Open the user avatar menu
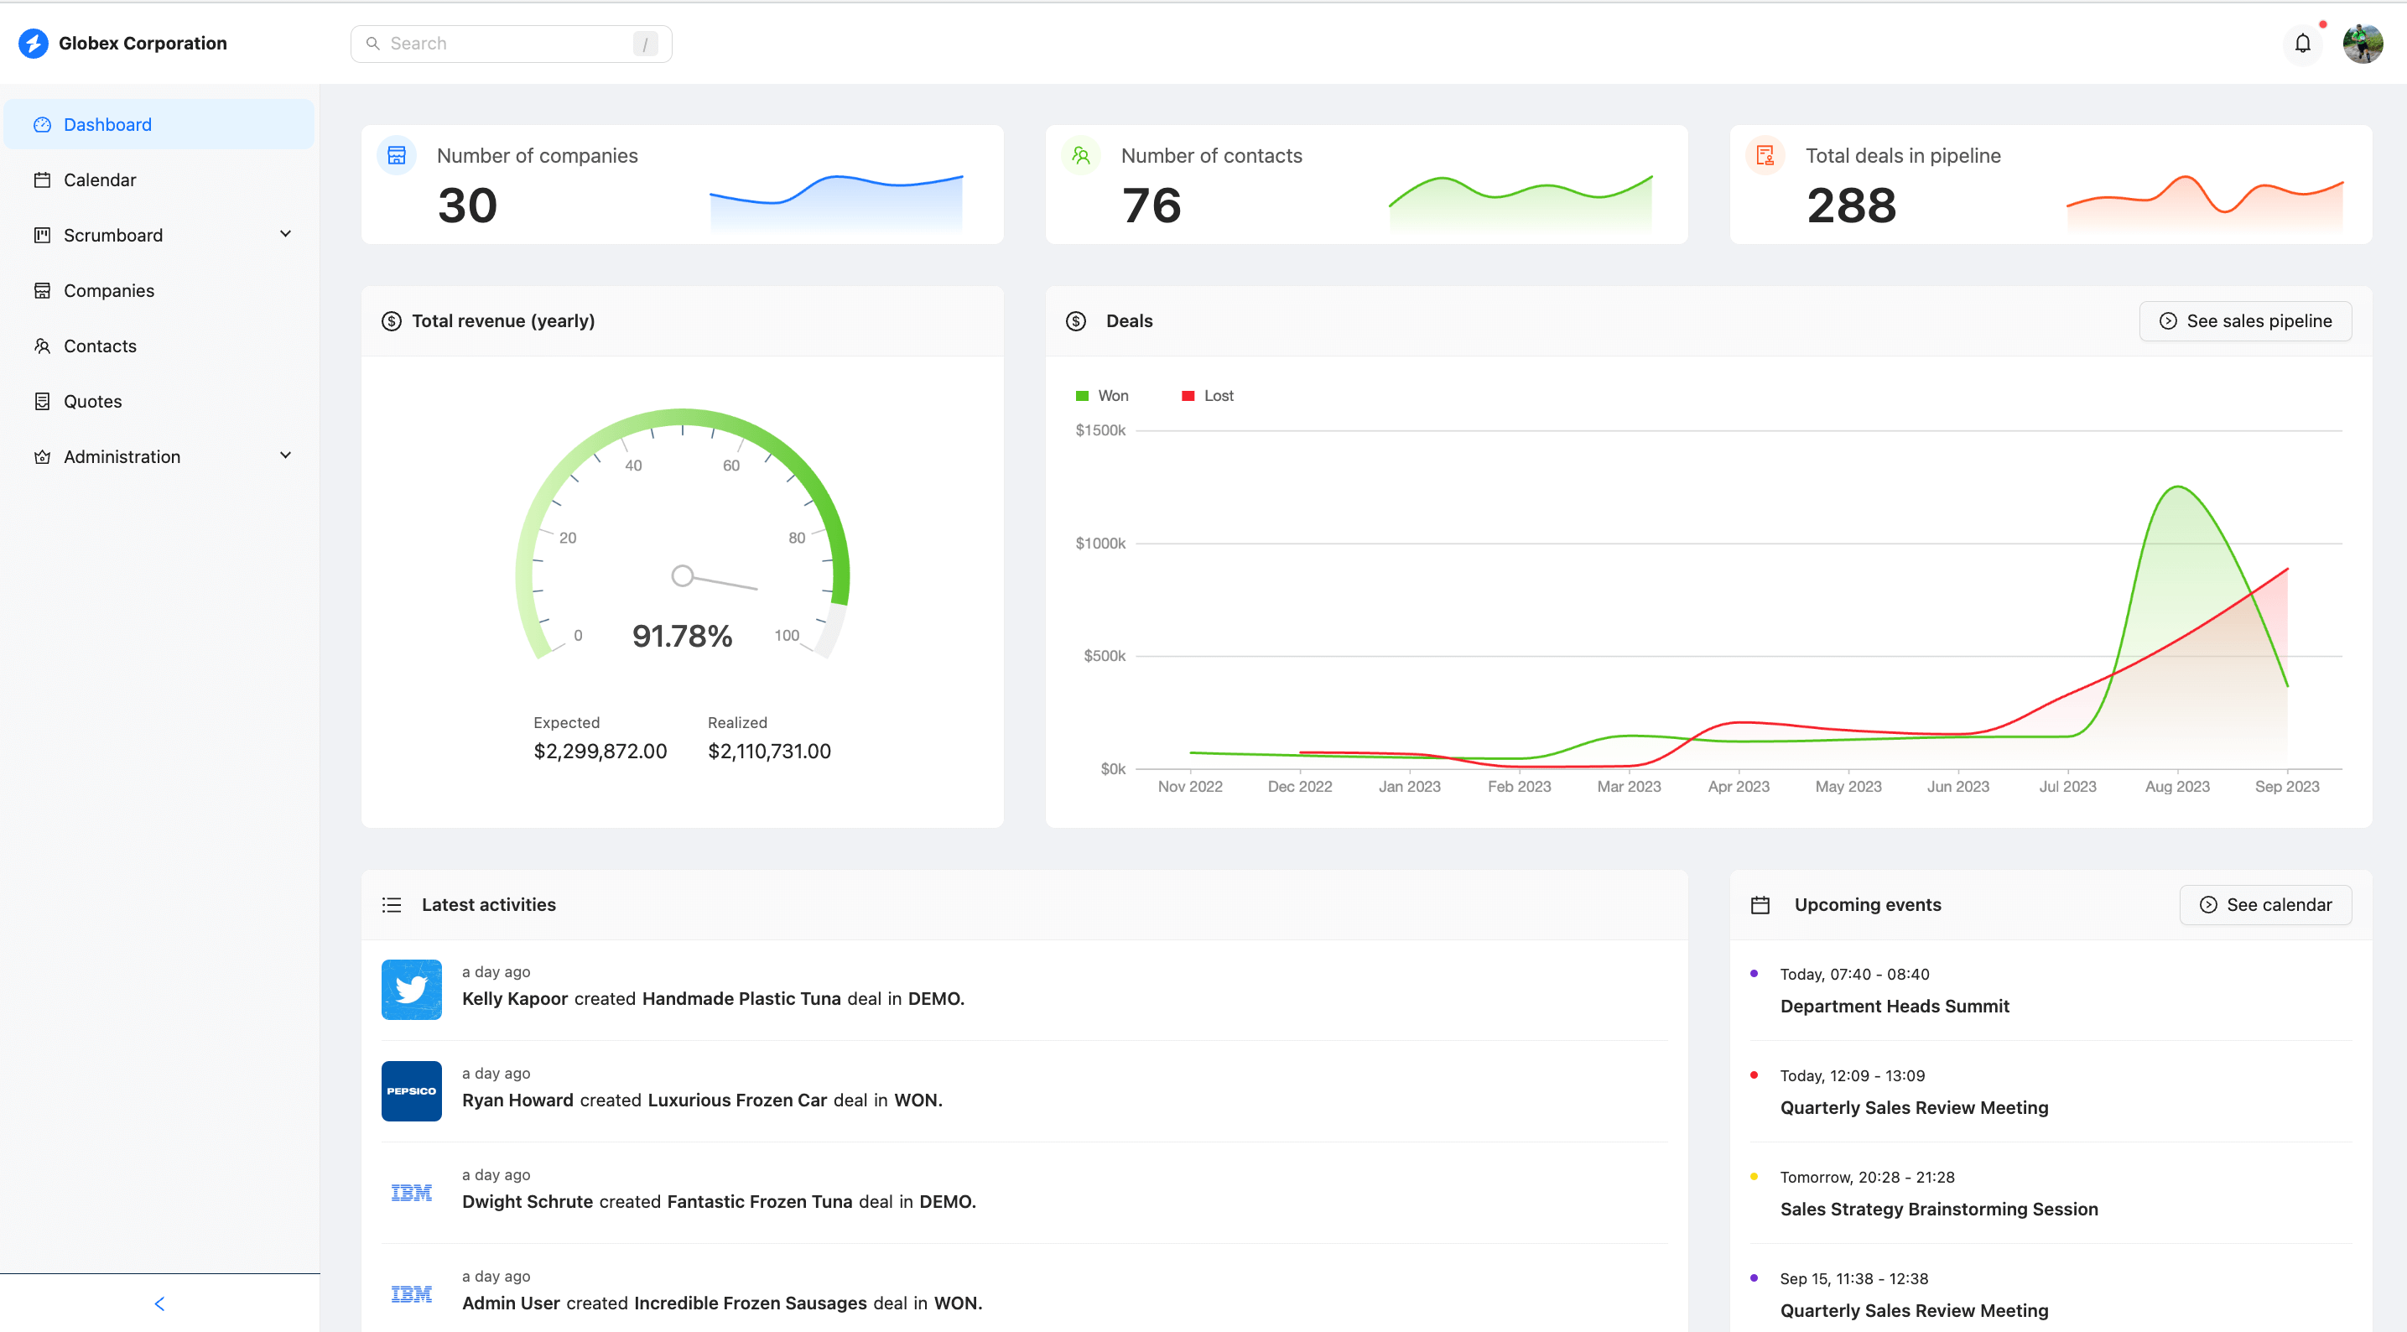Viewport: 2407px width, 1332px height. [2363, 44]
